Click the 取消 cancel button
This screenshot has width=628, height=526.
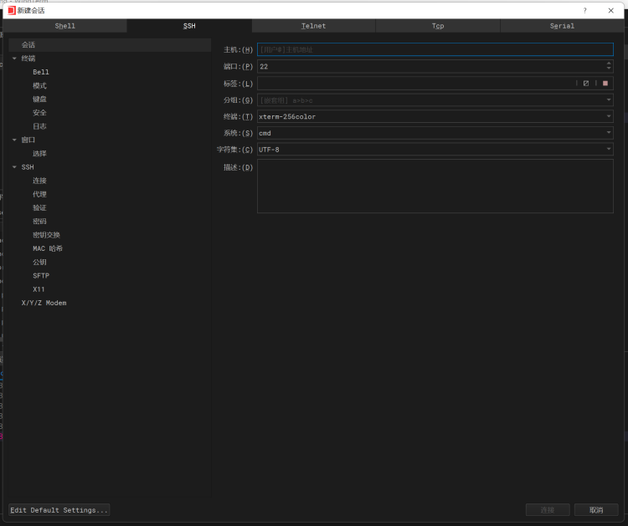point(596,510)
